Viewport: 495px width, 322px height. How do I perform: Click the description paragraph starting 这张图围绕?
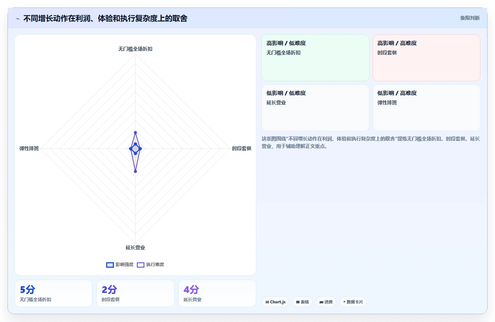(x=371, y=142)
